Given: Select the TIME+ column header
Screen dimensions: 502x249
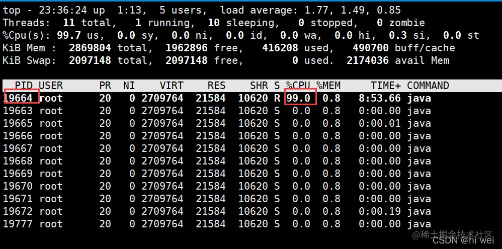Looking at the screenshot, I should (x=386, y=86).
